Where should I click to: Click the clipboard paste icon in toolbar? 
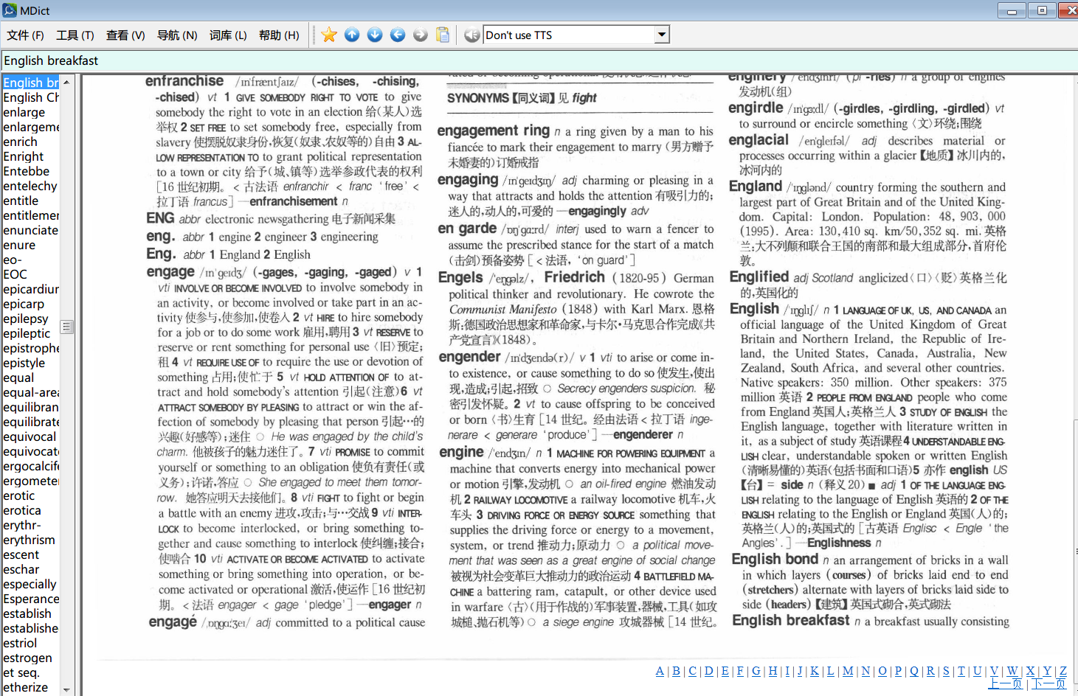tap(443, 35)
